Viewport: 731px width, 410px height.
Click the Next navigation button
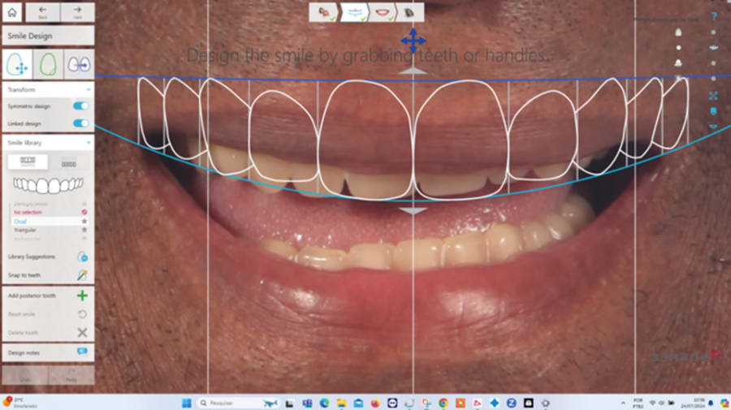pyautogui.click(x=77, y=12)
